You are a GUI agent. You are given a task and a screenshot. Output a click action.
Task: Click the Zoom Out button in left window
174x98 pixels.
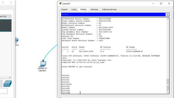tap(5, 16)
